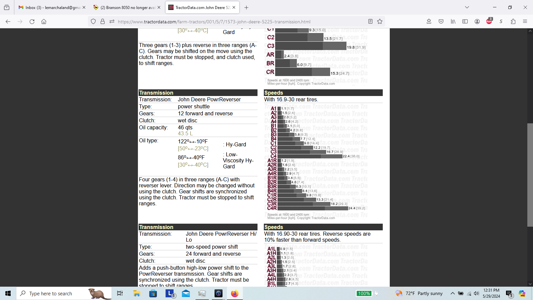
Task: Click the C4R 24.4 speed bar in the chart
Action: pos(312,208)
